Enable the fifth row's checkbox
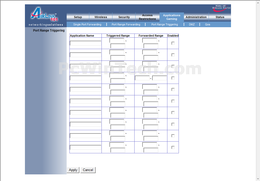The height and width of the screenshot is (181, 260). (173, 89)
